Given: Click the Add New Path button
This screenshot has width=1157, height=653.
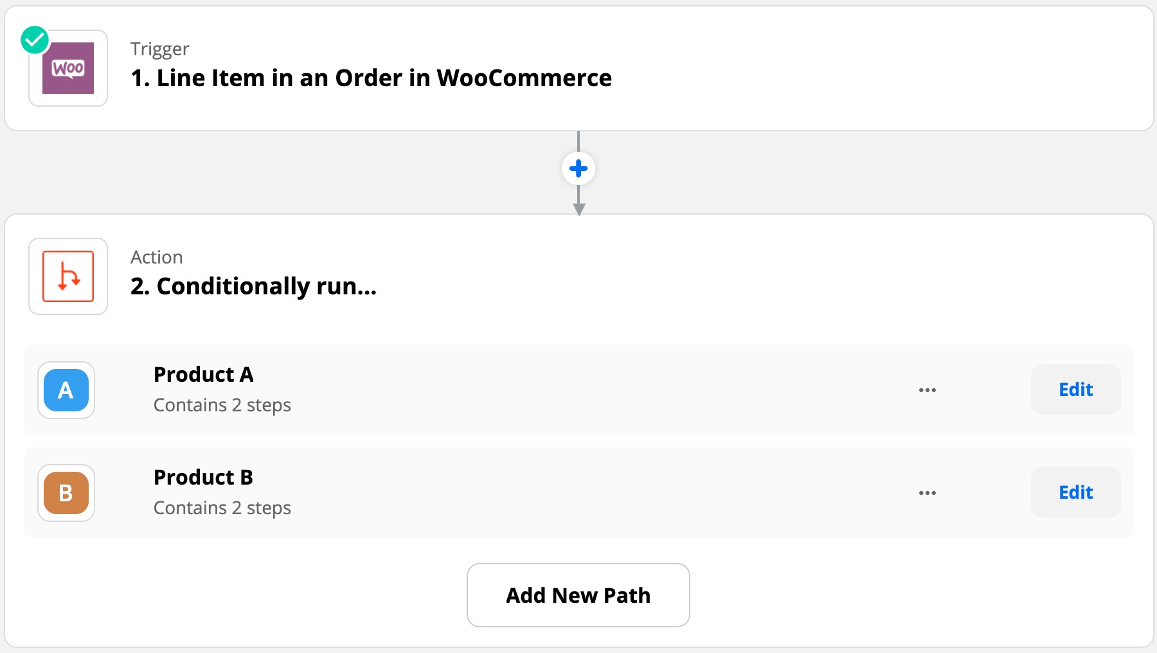Looking at the screenshot, I should [x=578, y=595].
